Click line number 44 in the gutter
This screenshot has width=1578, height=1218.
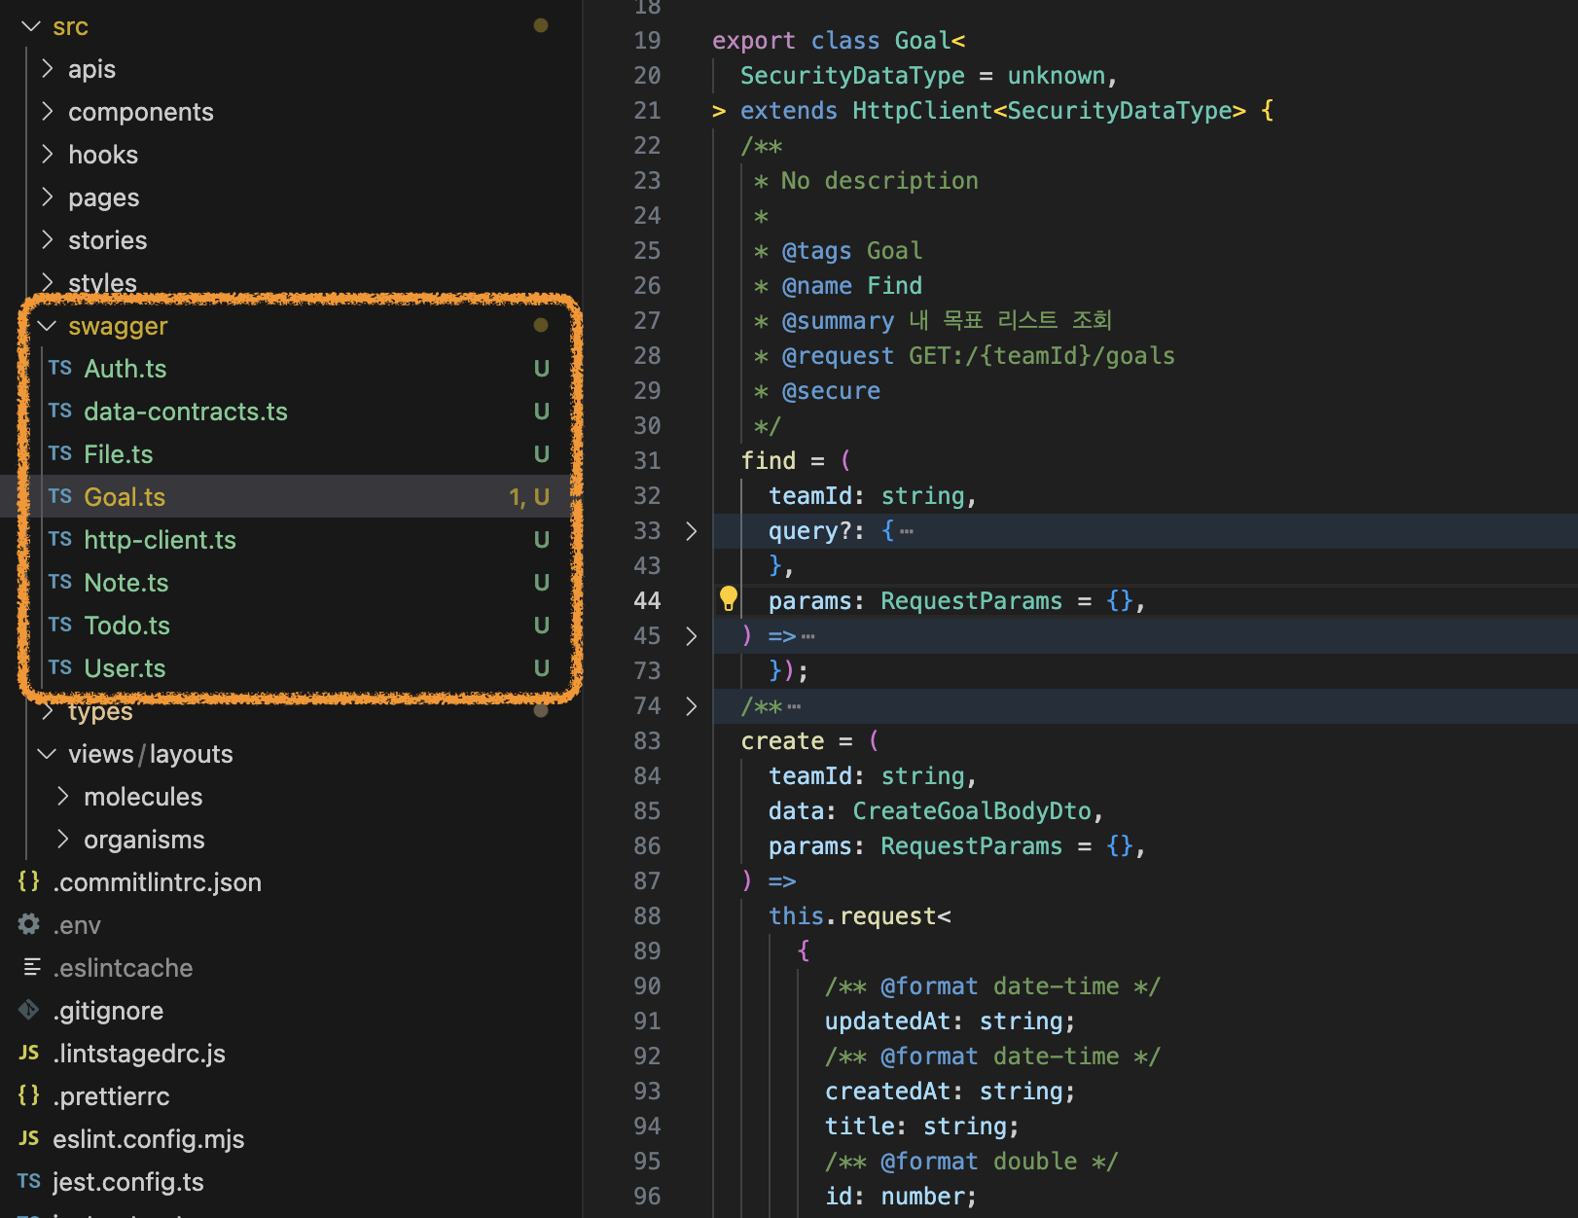[x=647, y=600]
